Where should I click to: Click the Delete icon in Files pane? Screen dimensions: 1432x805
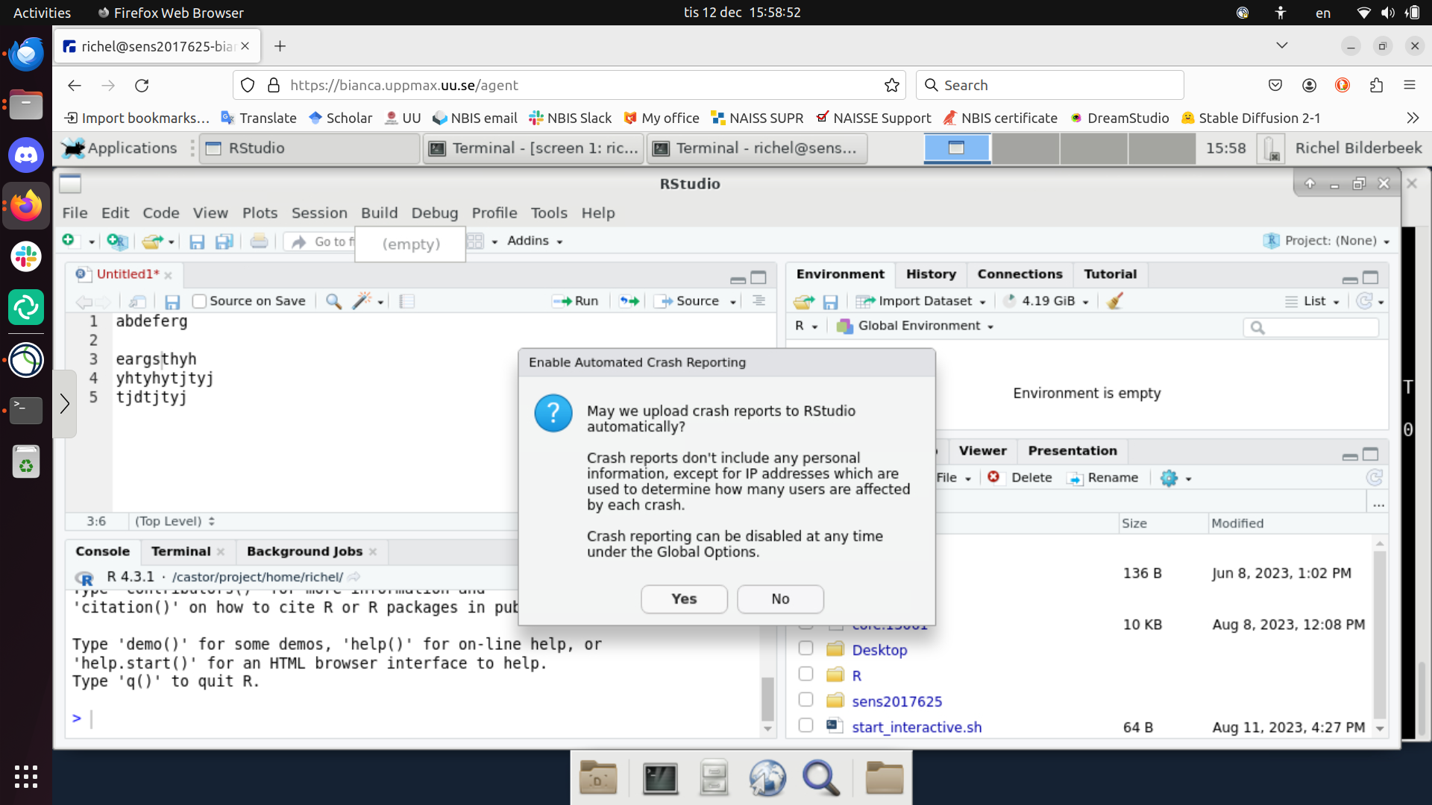993,477
